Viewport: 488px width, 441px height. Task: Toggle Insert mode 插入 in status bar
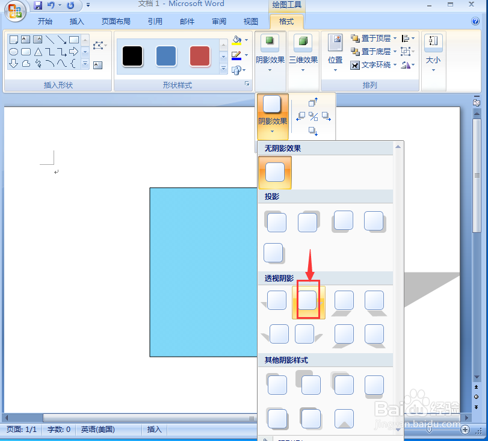click(x=155, y=430)
